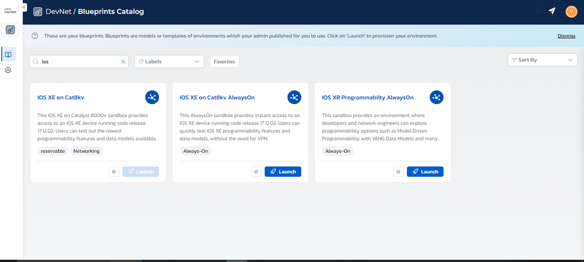This screenshot has width=584, height=262.
Task: Click Always-On tag on Cat8kv AlwaysOn card
Action: click(195, 151)
